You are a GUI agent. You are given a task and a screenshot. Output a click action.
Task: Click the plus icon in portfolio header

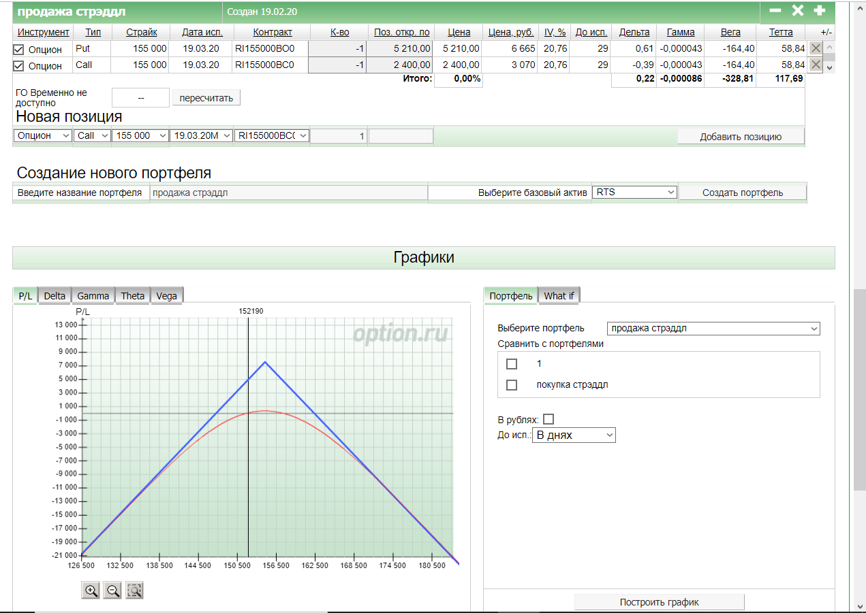point(820,11)
